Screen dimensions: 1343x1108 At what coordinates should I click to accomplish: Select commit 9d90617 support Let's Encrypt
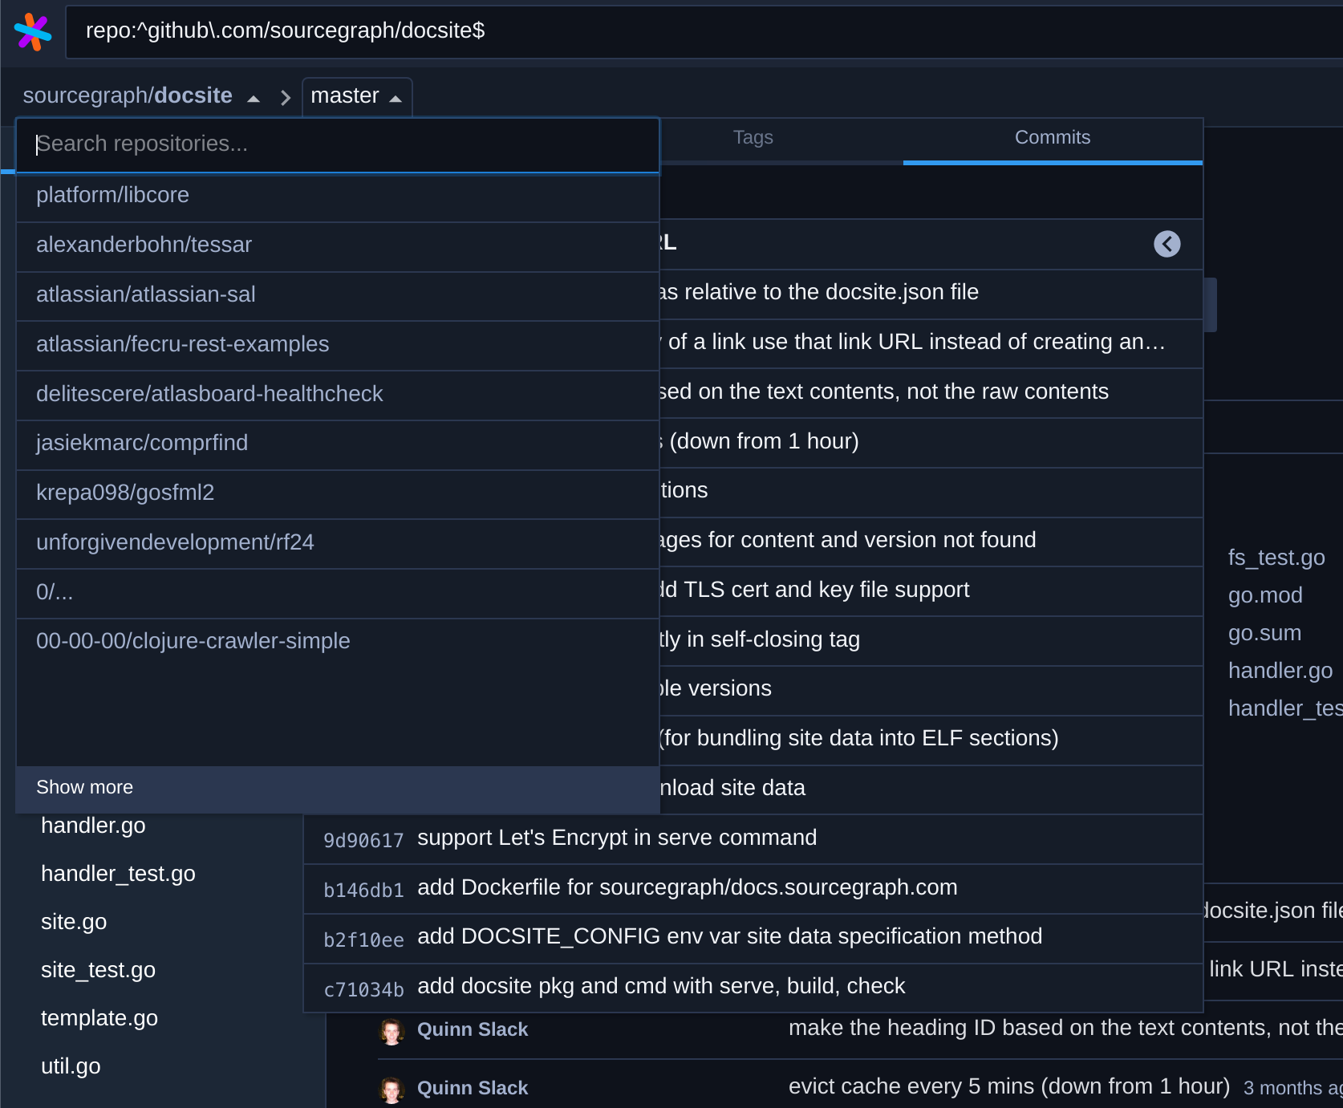[x=753, y=839]
